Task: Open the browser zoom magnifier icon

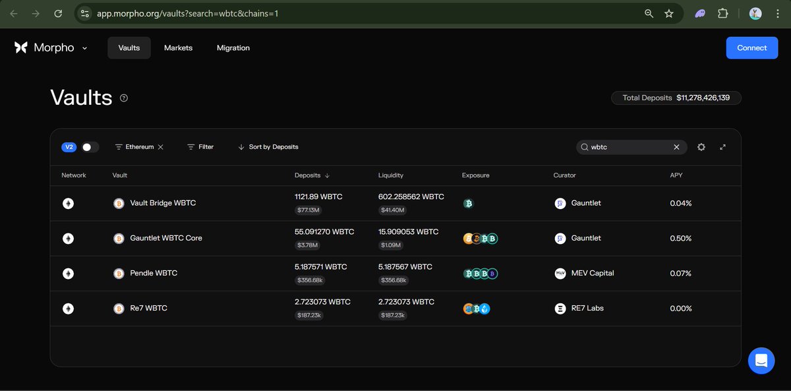Action: click(649, 13)
